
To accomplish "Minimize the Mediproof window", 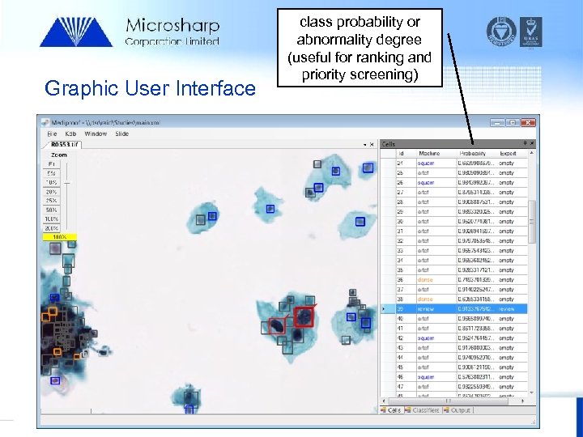I will pos(497,123).
